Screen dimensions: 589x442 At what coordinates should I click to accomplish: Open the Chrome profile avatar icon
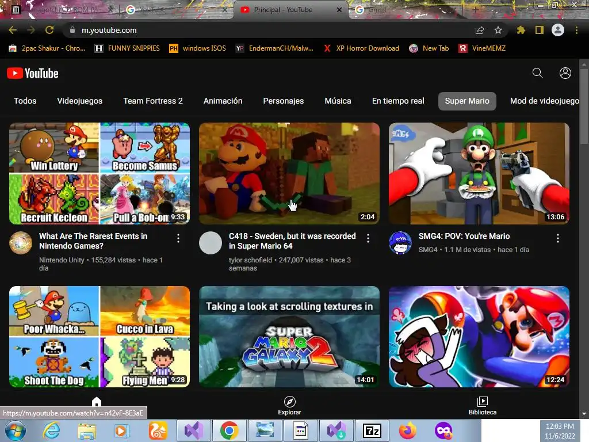[x=558, y=30]
